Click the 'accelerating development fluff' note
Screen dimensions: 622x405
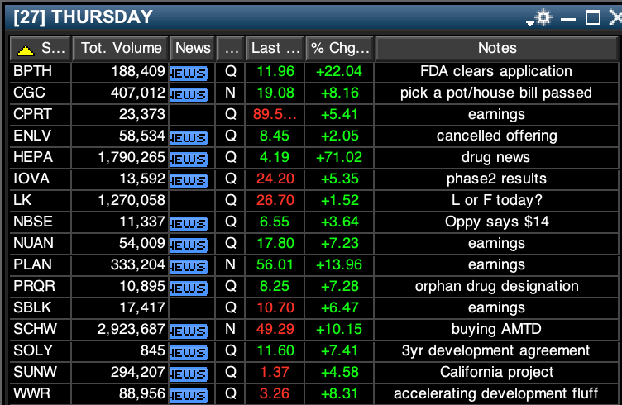495,393
